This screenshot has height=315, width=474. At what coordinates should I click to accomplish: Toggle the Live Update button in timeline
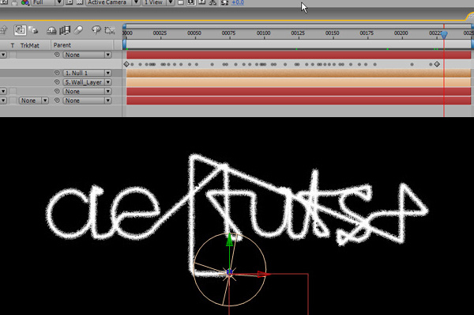(x=20, y=30)
